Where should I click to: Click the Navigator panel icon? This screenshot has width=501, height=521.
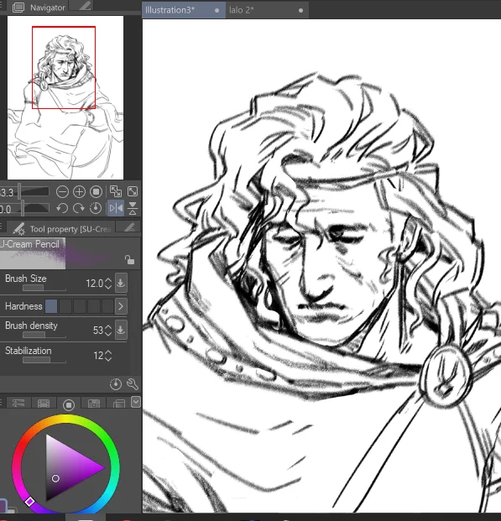(18, 8)
